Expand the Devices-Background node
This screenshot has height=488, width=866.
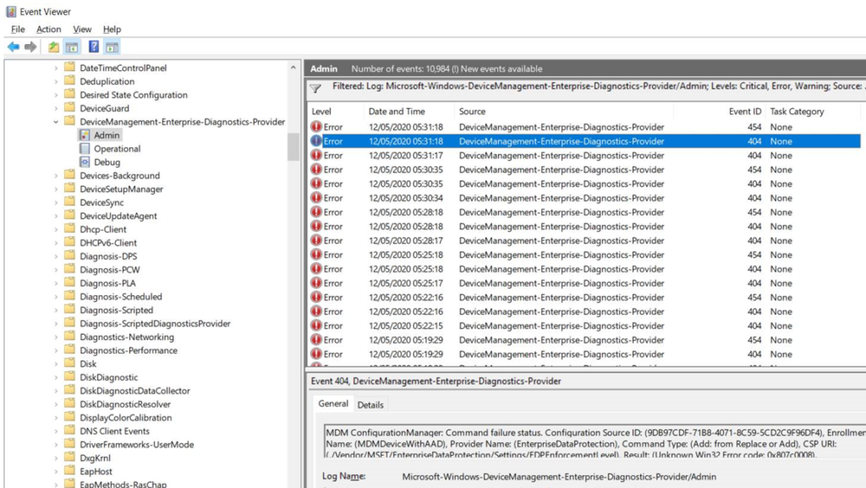pos(56,176)
